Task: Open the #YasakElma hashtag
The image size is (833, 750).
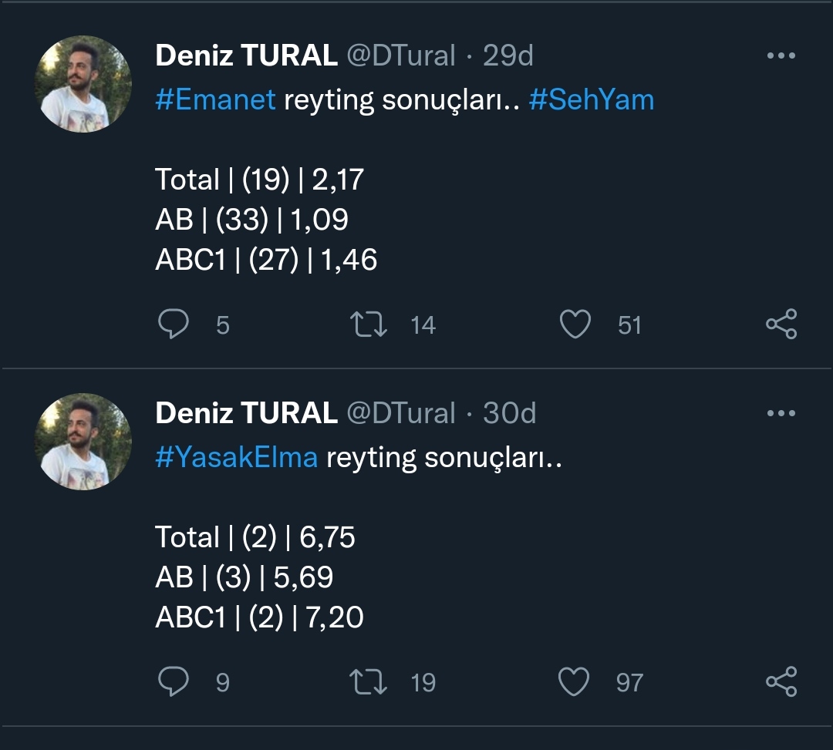Action: click(236, 458)
